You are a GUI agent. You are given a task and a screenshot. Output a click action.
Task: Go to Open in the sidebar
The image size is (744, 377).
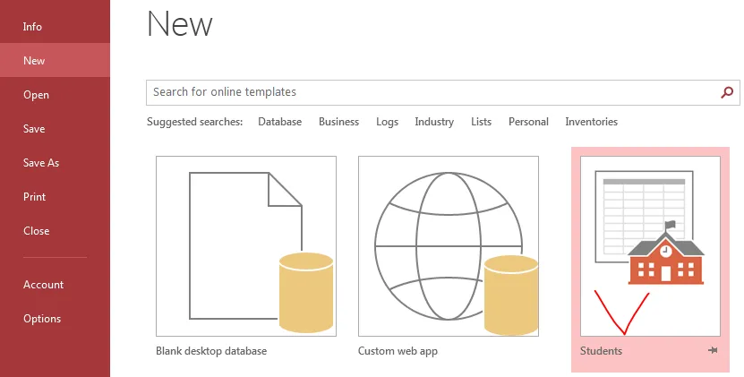(x=36, y=95)
